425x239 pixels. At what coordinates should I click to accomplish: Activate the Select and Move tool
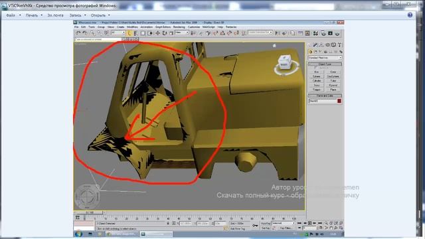click(157, 33)
